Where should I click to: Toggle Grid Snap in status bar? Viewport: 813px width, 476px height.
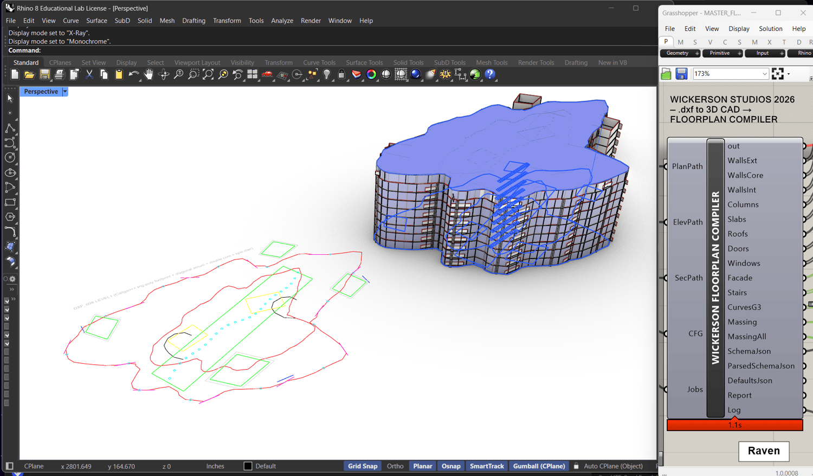[x=362, y=466]
